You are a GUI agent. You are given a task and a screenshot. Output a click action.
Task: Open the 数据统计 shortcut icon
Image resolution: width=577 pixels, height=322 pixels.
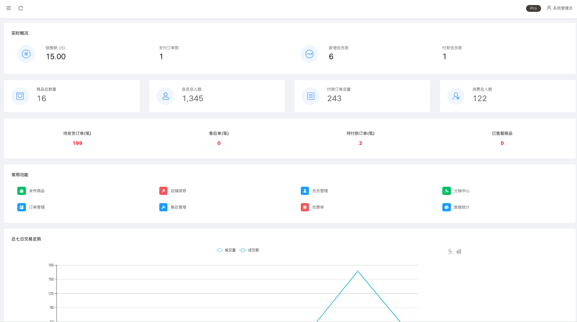(446, 207)
